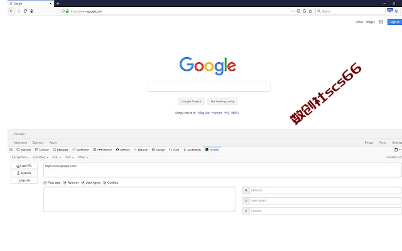Click the Google Search button
Image resolution: width=402 pixels, height=251 pixels.
pyautogui.click(x=191, y=102)
